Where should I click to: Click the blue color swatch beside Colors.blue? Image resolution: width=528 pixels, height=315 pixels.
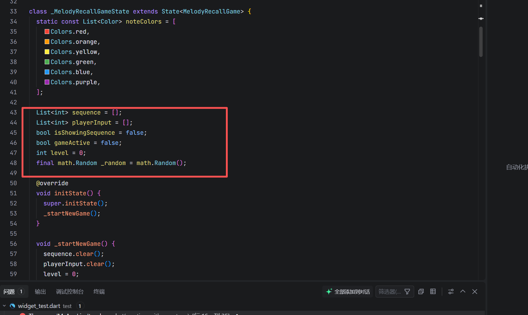pyautogui.click(x=47, y=72)
